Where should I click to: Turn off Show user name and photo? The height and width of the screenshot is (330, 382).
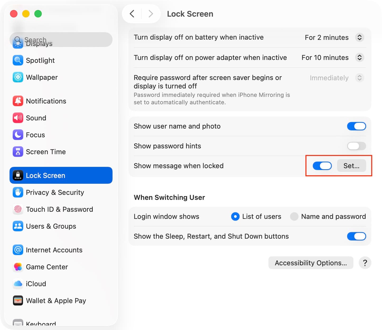[356, 126]
